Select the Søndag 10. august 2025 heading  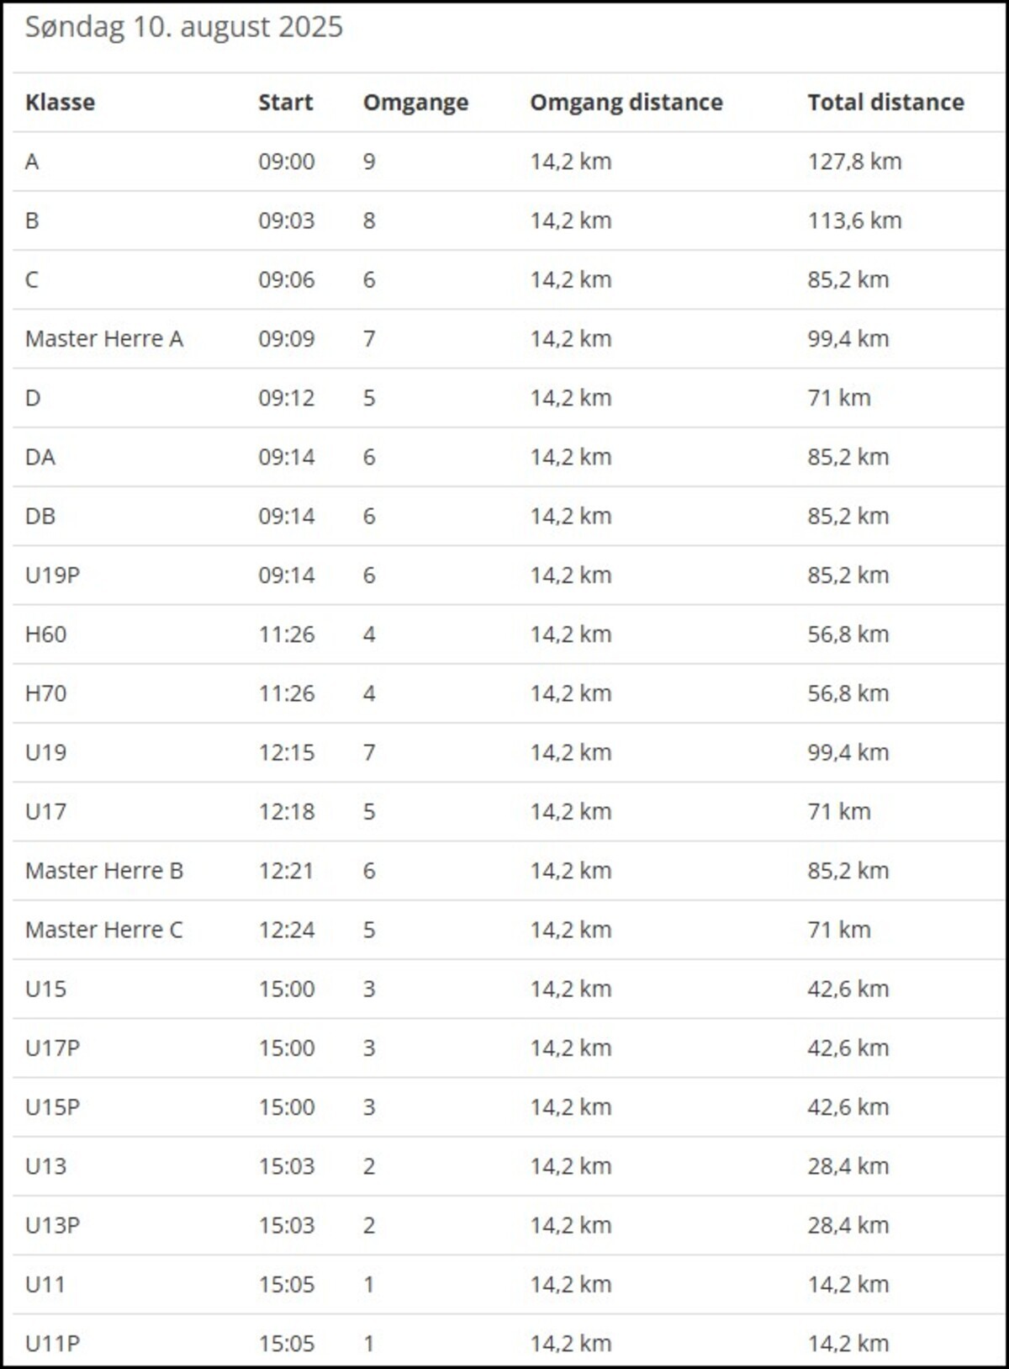[x=184, y=27]
